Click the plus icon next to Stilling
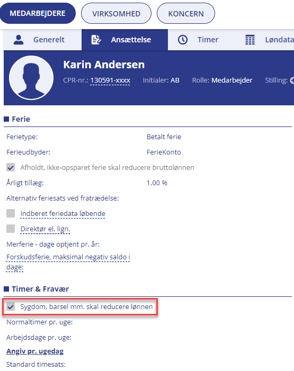 click(x=292, y=80)
